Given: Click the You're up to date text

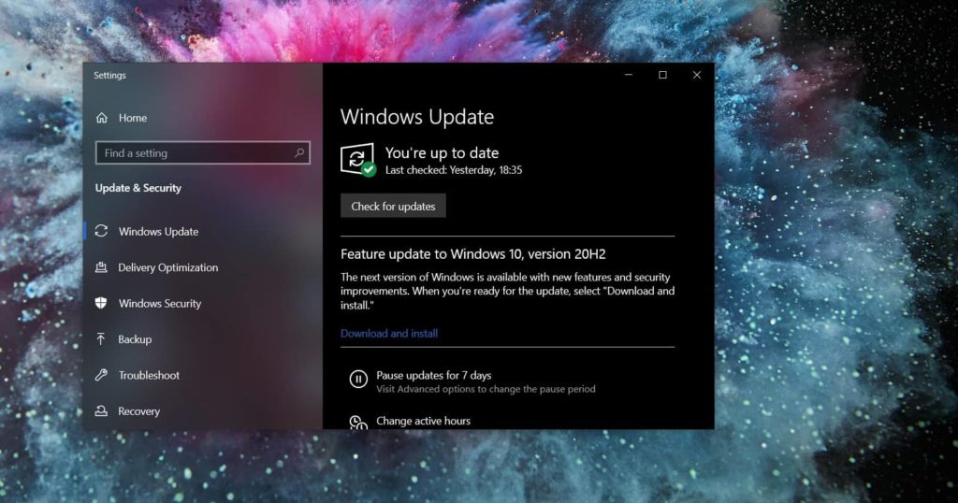Looking at the screenshot, I should (442, 152).
